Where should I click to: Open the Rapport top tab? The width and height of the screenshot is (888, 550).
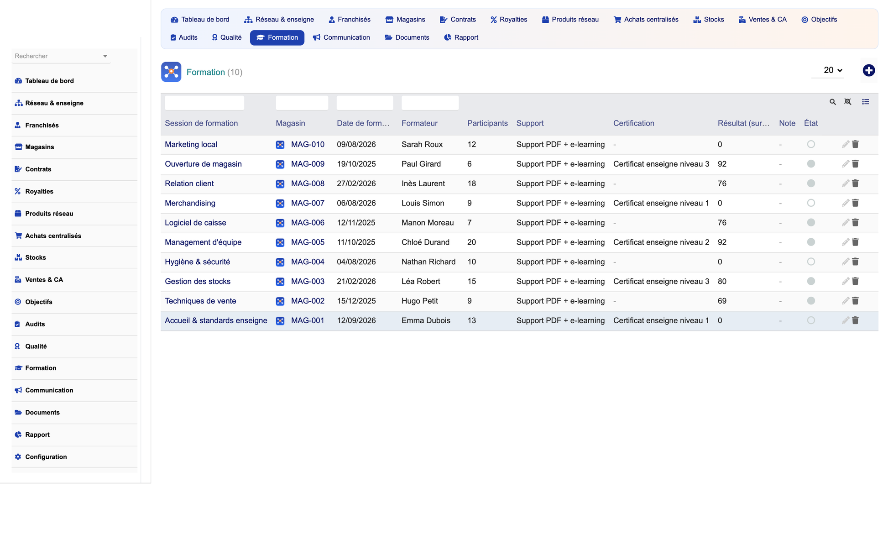461,37
